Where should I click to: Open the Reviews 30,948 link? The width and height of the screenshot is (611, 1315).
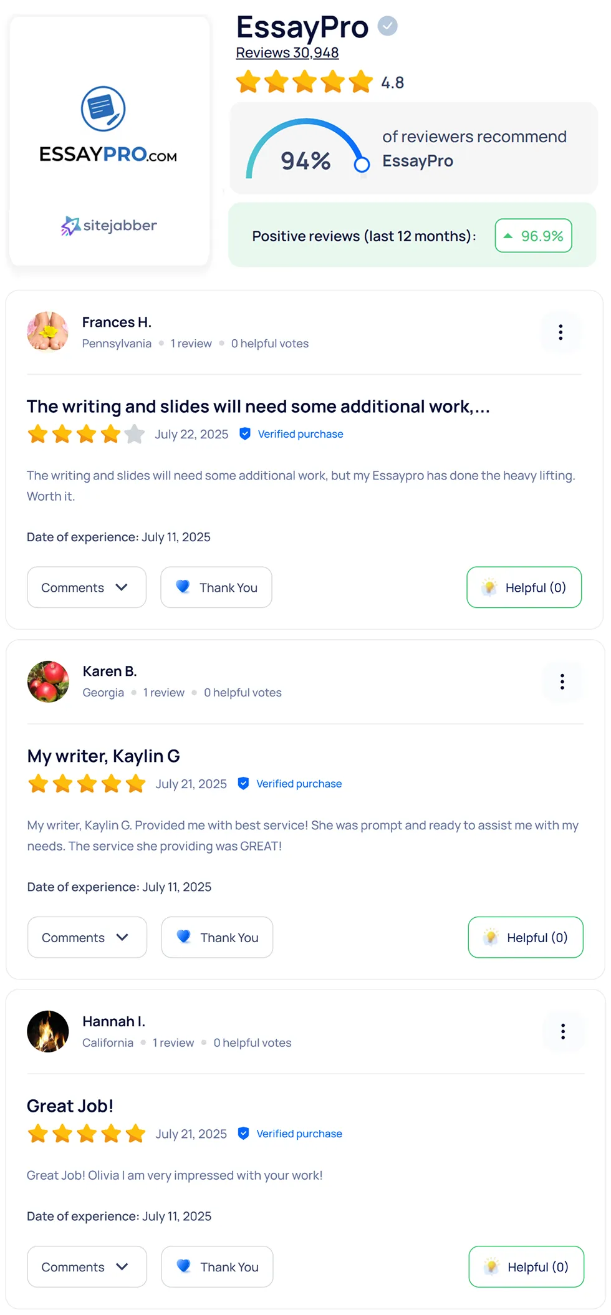coord(287,53)
